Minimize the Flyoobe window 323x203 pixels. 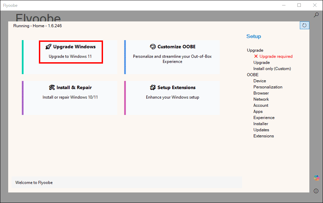click(284, 5)
